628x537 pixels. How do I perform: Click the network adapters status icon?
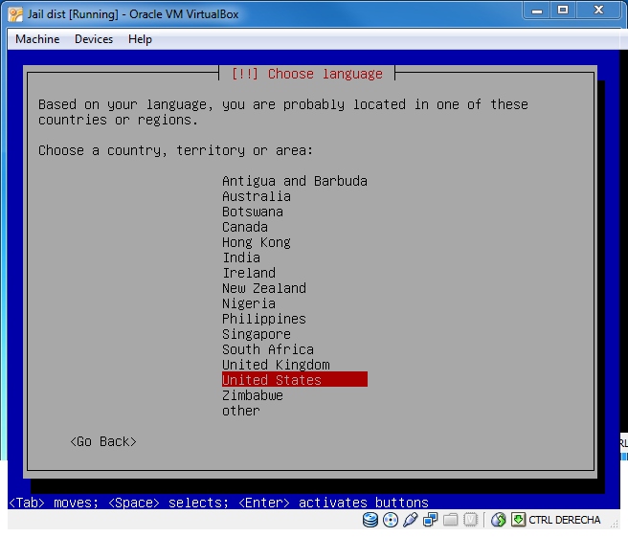tap(431, 520)
